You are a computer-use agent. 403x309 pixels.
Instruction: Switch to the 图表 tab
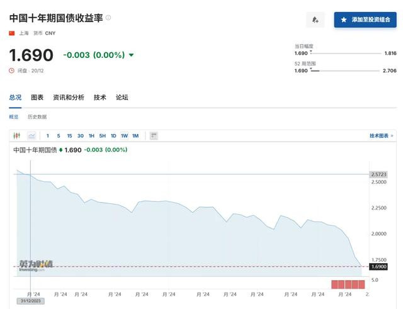click(x=37, y=98)
